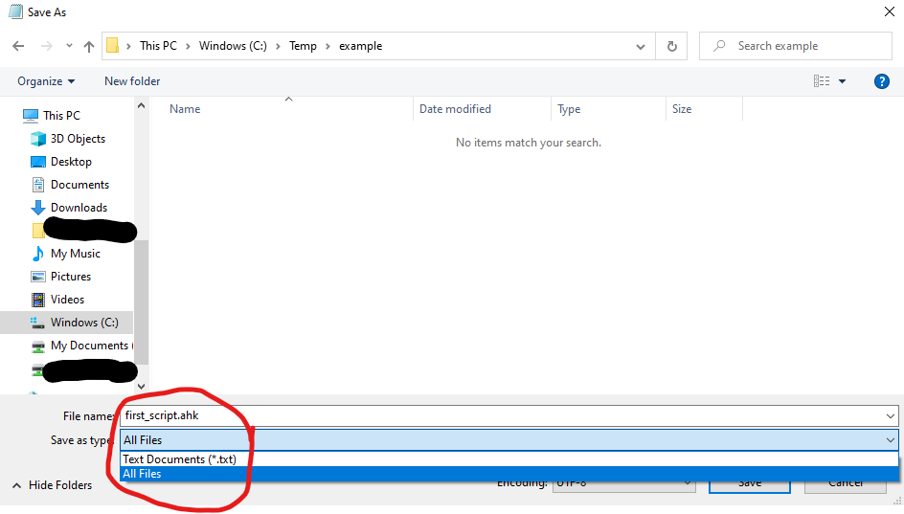
Task: Open Documents in the sidebar
Action: 79,185
